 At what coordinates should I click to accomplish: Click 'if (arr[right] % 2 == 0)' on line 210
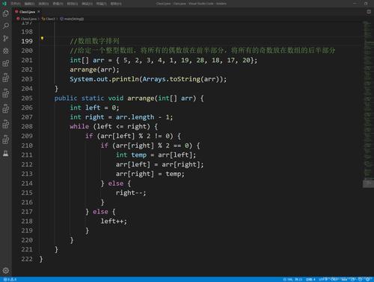[147, 145]
